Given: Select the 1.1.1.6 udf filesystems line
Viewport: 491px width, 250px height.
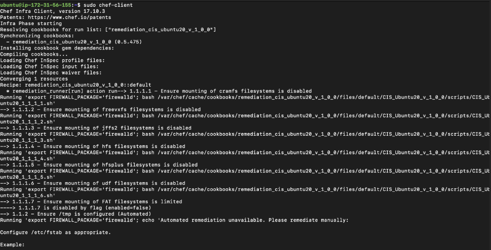Looking at the screenshot, I should 93,183.
